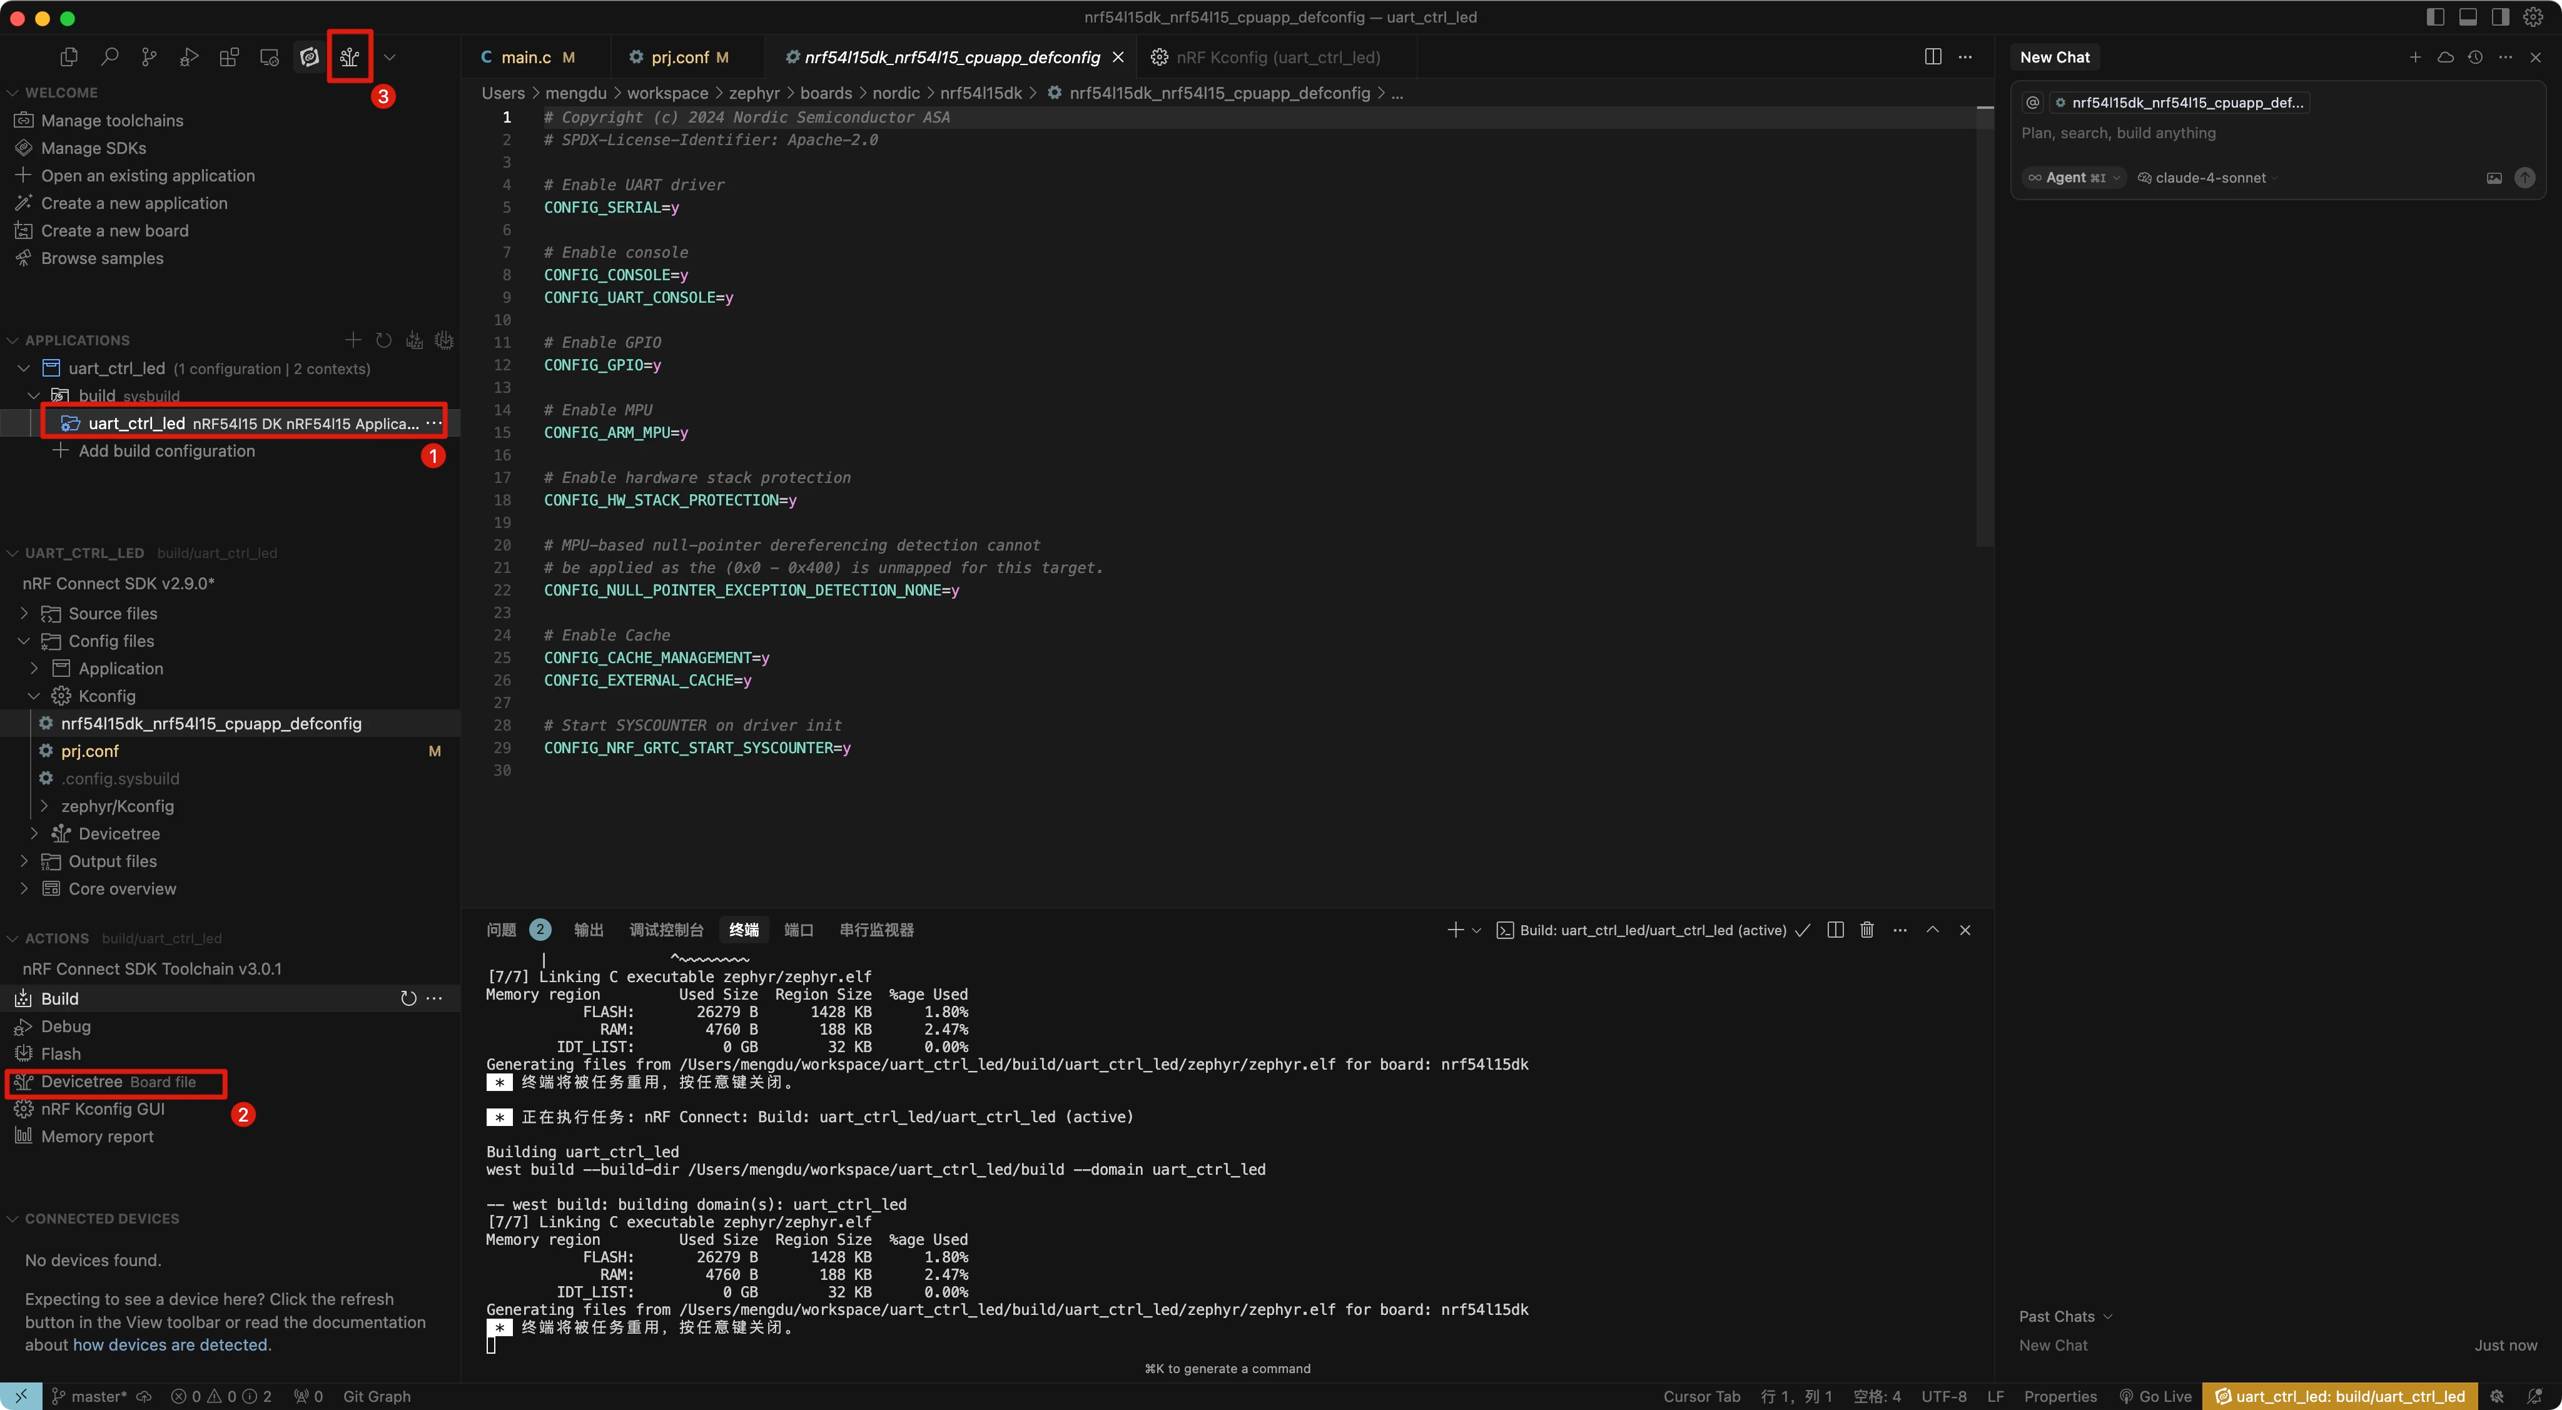
Task: Open the Agent mode dropdown
Action: tap(2075, 178)
